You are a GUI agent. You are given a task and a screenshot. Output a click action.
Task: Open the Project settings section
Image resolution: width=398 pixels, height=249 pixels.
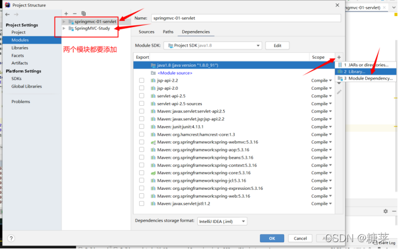(x=18, y=32)
